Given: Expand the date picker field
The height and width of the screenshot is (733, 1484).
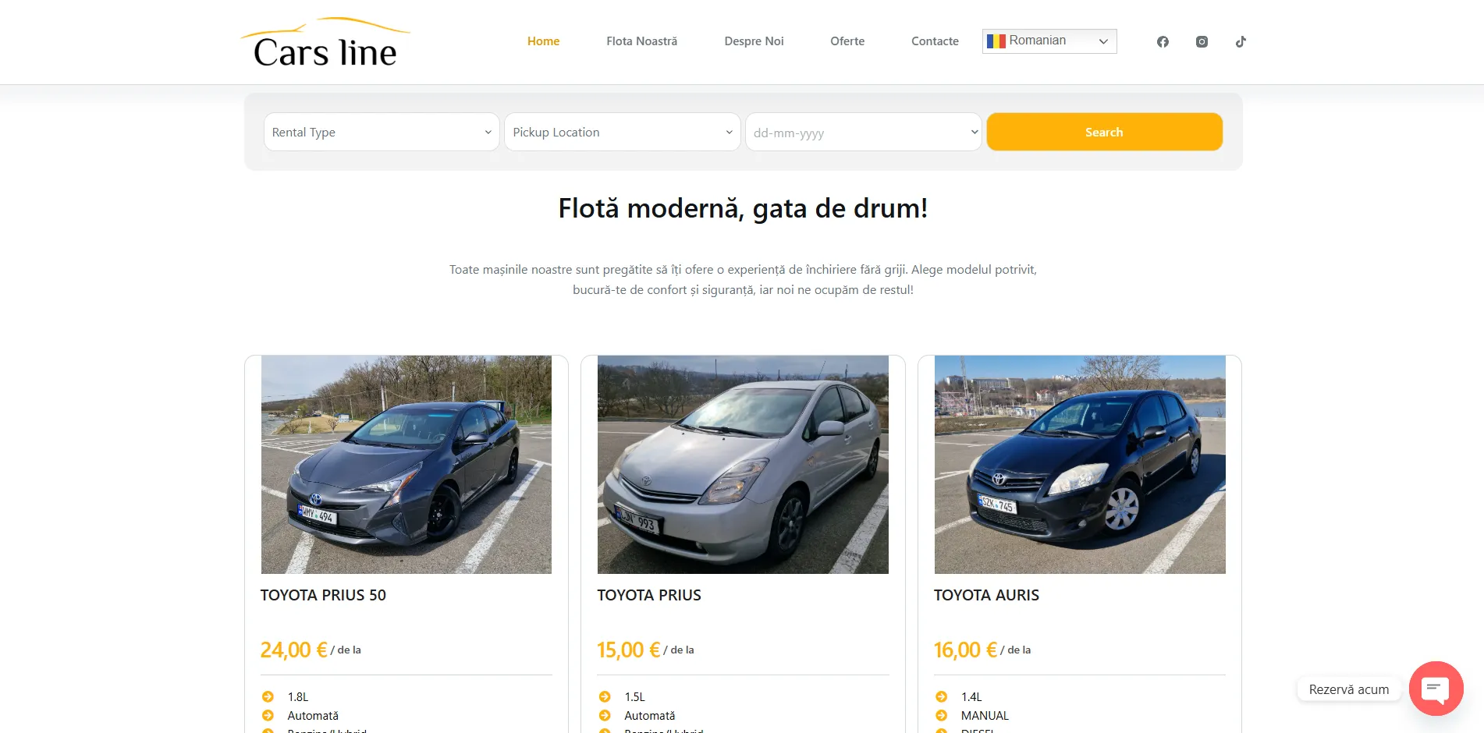Looking at the screenshot, I should [x=864, y=132].
